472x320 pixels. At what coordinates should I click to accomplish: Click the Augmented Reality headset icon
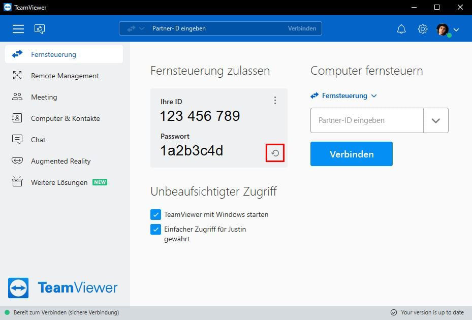[x=17, y=161]
